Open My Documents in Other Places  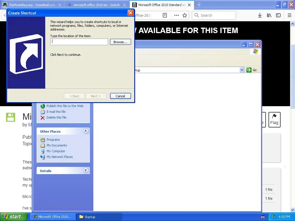click(x=57, y=145)
